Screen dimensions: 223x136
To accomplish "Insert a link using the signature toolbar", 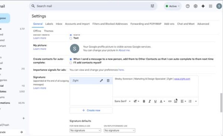I will pos(170,101).
